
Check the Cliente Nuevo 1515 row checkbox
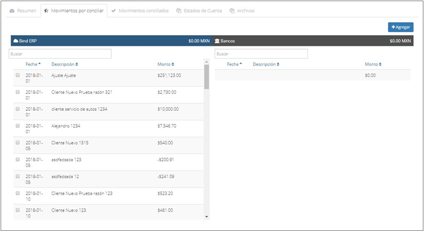pos(18,142)
